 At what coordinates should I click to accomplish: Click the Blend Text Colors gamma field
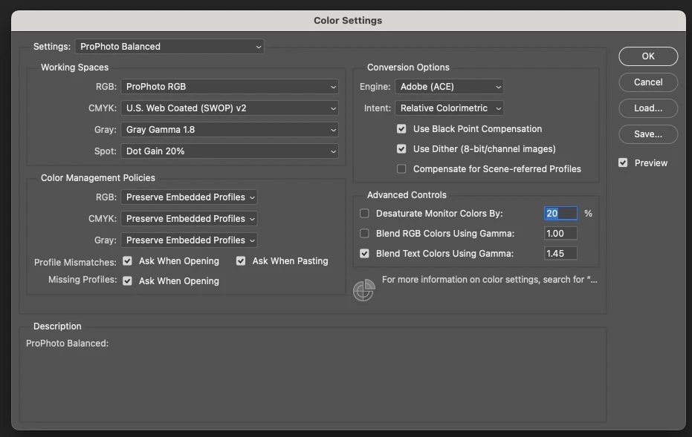(560, 254)
